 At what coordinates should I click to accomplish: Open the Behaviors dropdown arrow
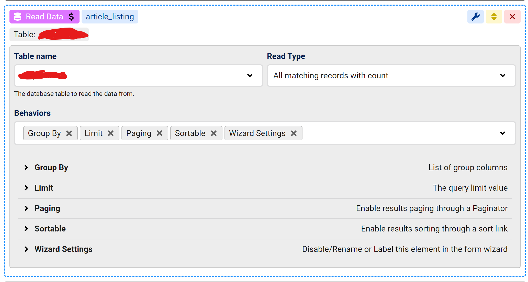click(x=502, y=133)
